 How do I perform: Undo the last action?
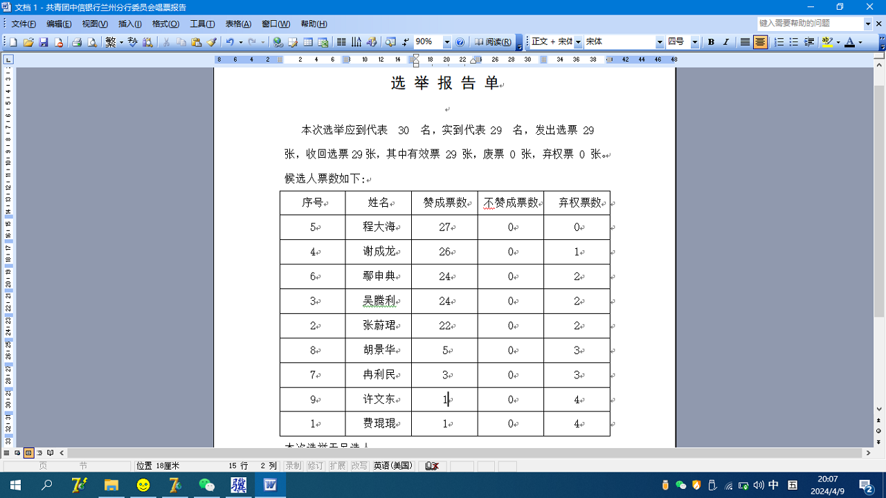(x=230, y=42)
